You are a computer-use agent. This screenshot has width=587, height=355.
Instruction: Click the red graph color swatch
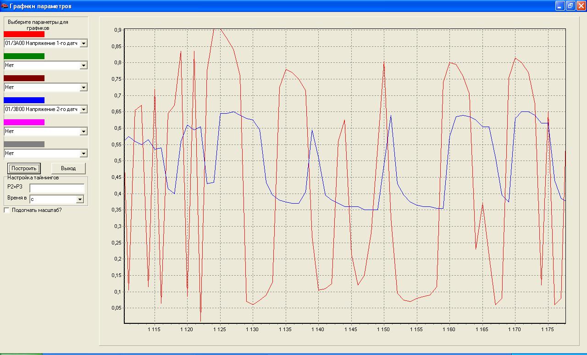pyautogui.click(x=24, y=34)
